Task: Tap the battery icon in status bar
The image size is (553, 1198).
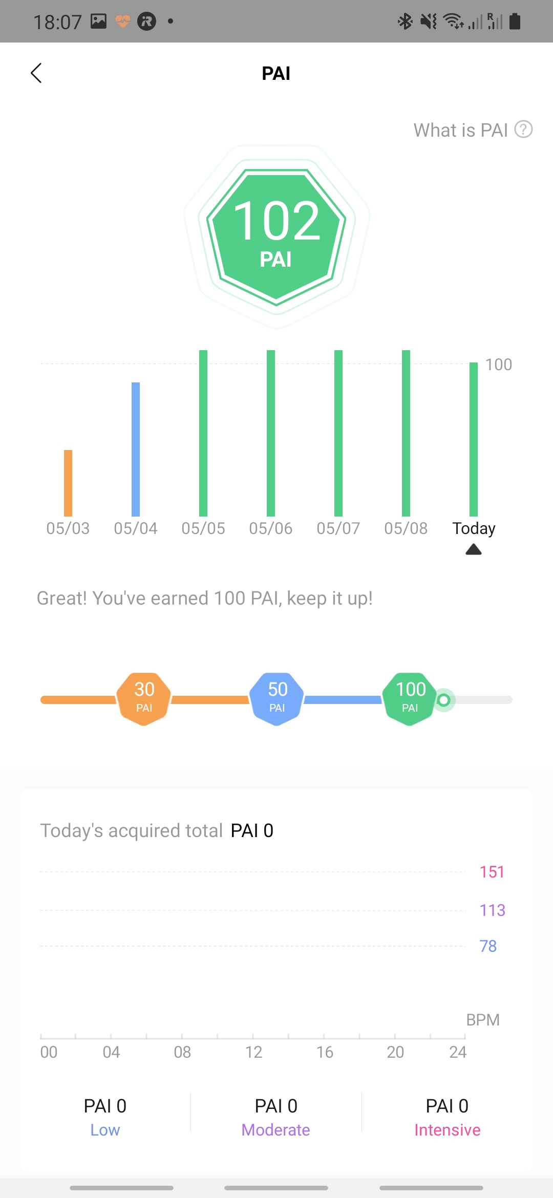Action: (x=515, y=22)
